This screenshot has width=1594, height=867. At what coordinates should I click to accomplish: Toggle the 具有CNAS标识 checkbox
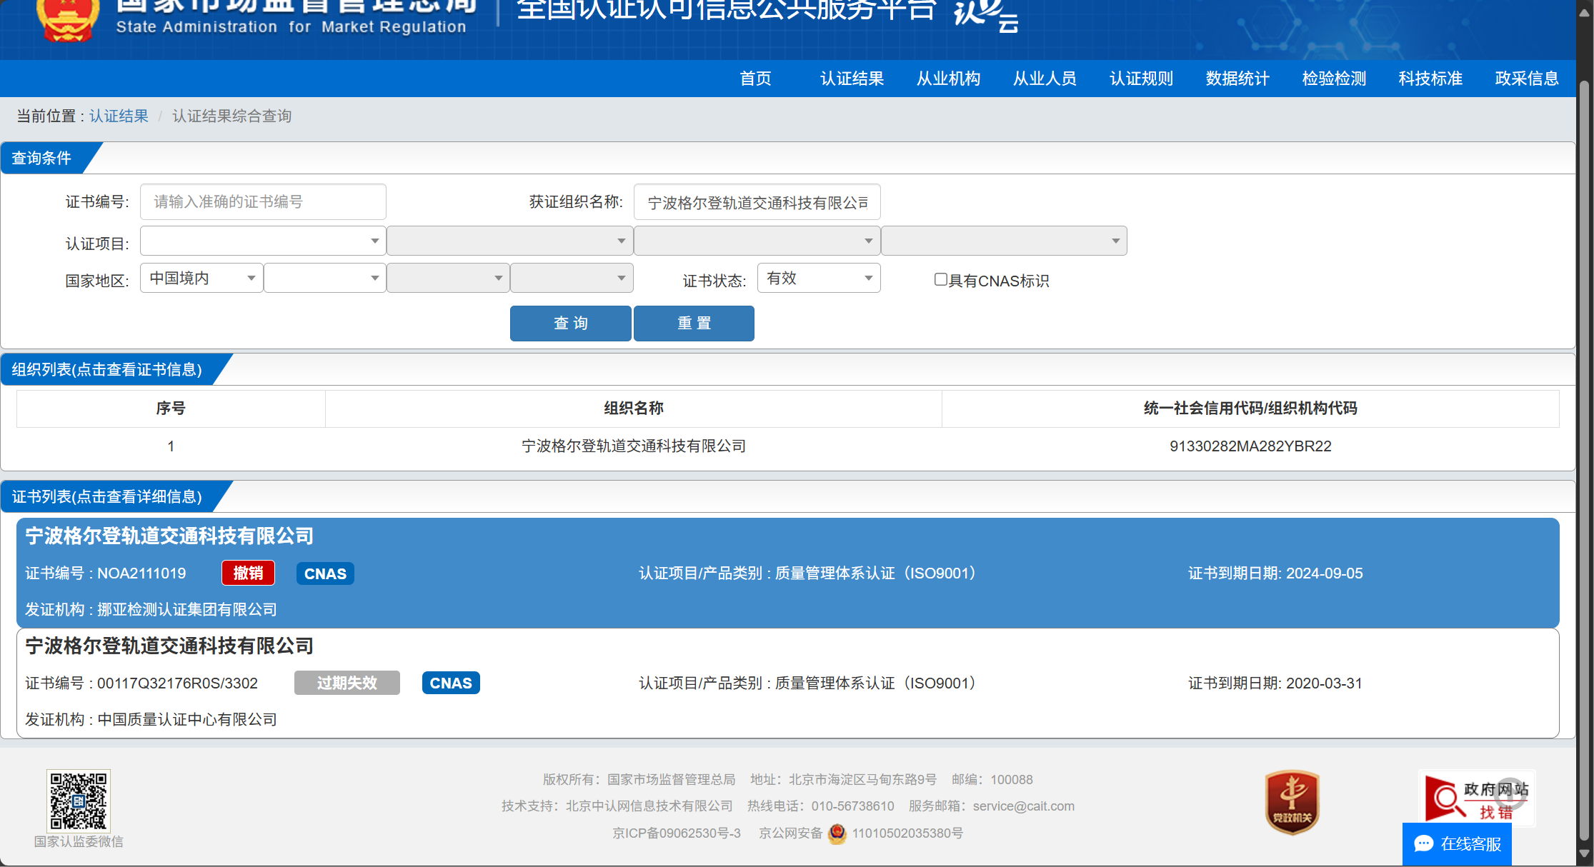point(941,279)
